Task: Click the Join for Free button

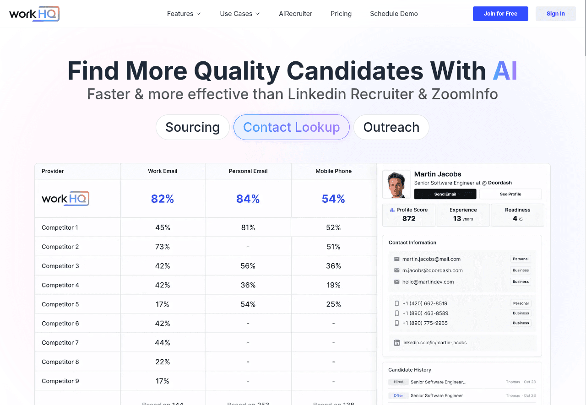Action: [500, 14]
